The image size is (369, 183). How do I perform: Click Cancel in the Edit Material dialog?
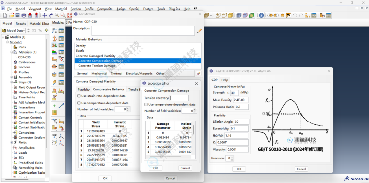click(170, 178)
